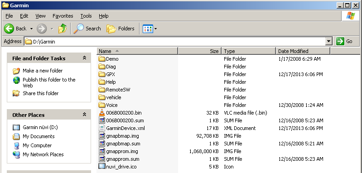This screenshot has width=362, height=173.
Task: Select the gmapbmap.sum file icon
Action: tap(102, 144)
